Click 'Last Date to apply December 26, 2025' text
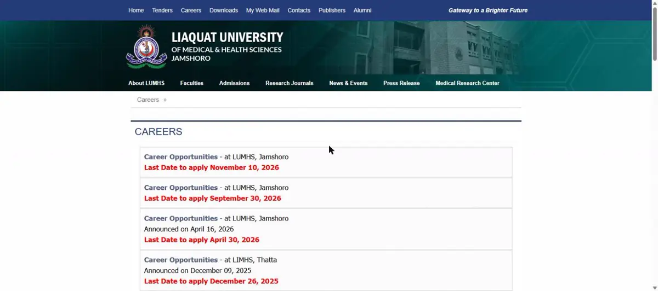Image resolution: width=658 pixels, height=291 pixels. [211, 281]
